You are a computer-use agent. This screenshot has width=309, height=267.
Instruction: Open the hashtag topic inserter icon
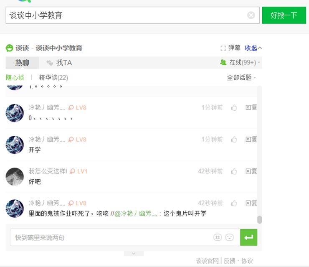click(217, 237)
